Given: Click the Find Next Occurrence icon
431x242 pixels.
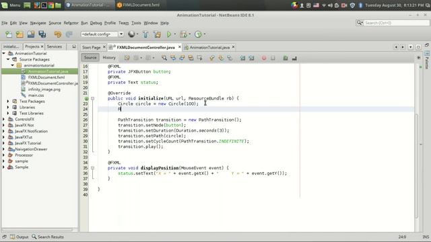Looking at the screenshot, I should 182,58.
